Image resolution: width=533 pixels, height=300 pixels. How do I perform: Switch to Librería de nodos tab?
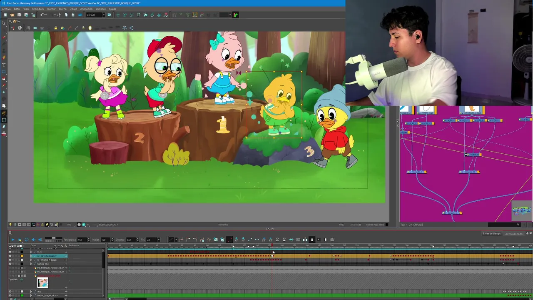click(514, 234)
